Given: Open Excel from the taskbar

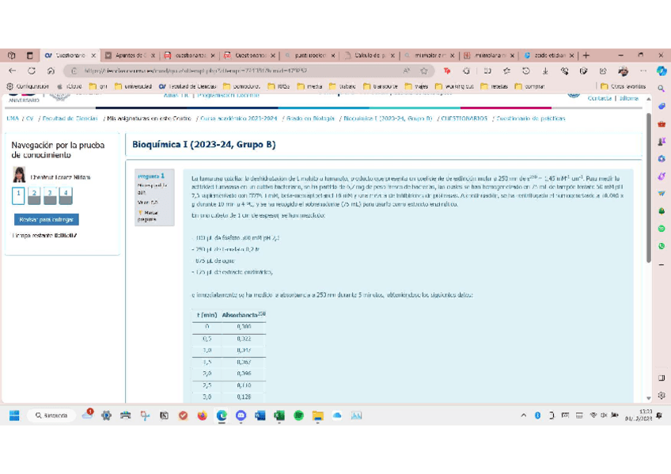Looking at the screenshot, I should (279, 415).
